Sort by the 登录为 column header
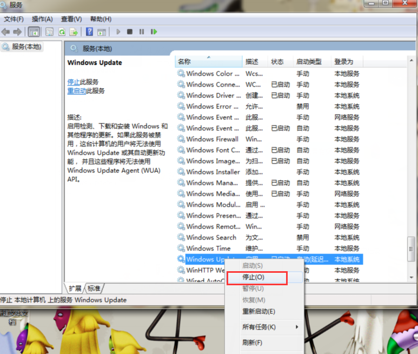Screen dimensions: 418x354 (x=347, y=62)
